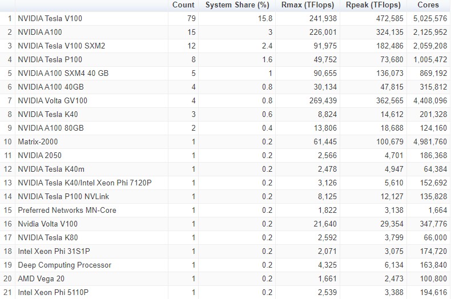451x299 pixels.
Task: Select Preferred Networks MN-Core entry
Action: coord(67,210)
